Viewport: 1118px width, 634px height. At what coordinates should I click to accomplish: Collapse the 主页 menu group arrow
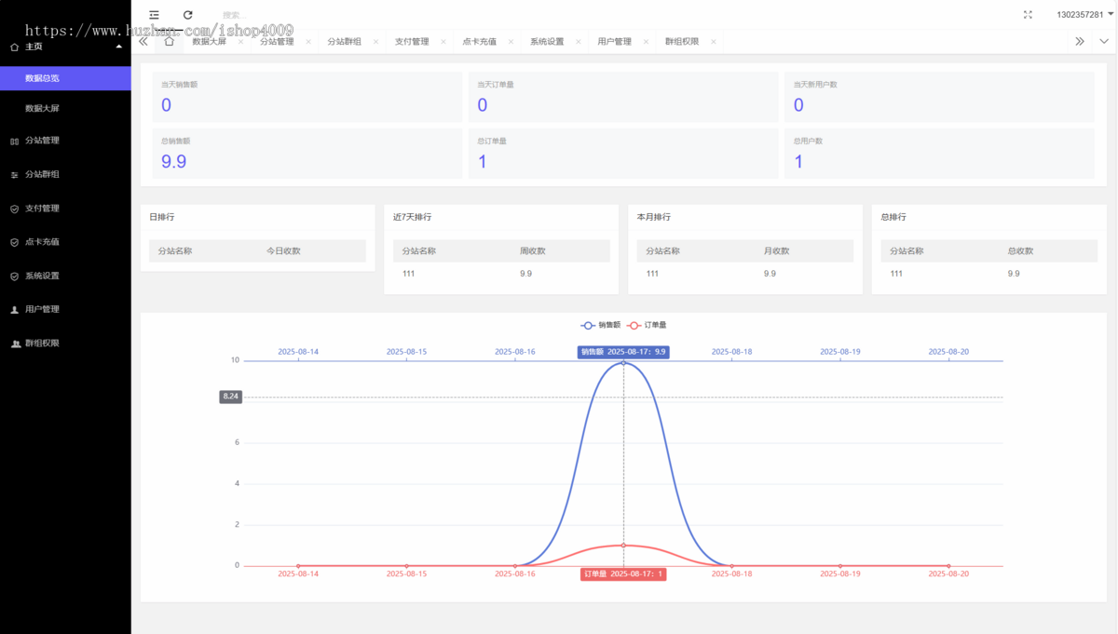pos(118,47)
